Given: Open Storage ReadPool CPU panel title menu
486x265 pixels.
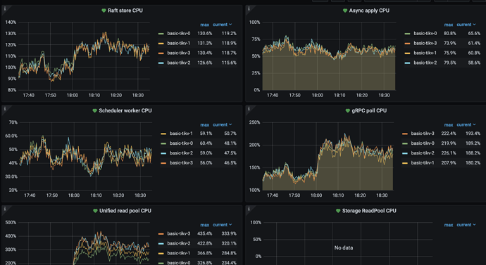Looking at the screenshot, I should pyautogui.click(x=369, y=211).
